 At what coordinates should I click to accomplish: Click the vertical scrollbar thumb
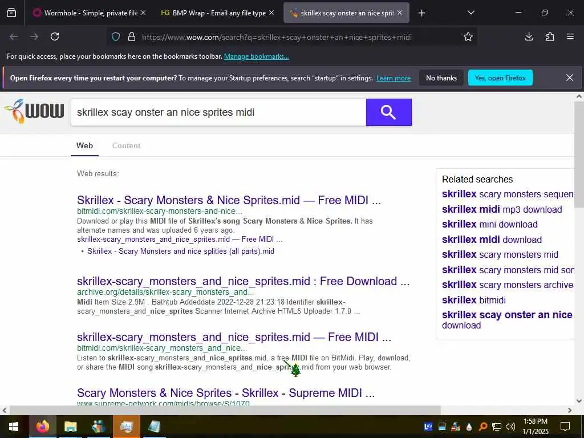(x=579, y=154)
